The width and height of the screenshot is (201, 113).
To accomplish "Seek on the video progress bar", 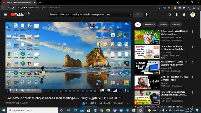I will coord(68,87).
